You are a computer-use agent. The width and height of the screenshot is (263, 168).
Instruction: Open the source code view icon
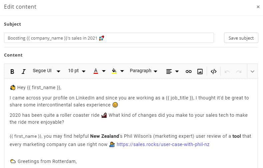click(214, 71)
